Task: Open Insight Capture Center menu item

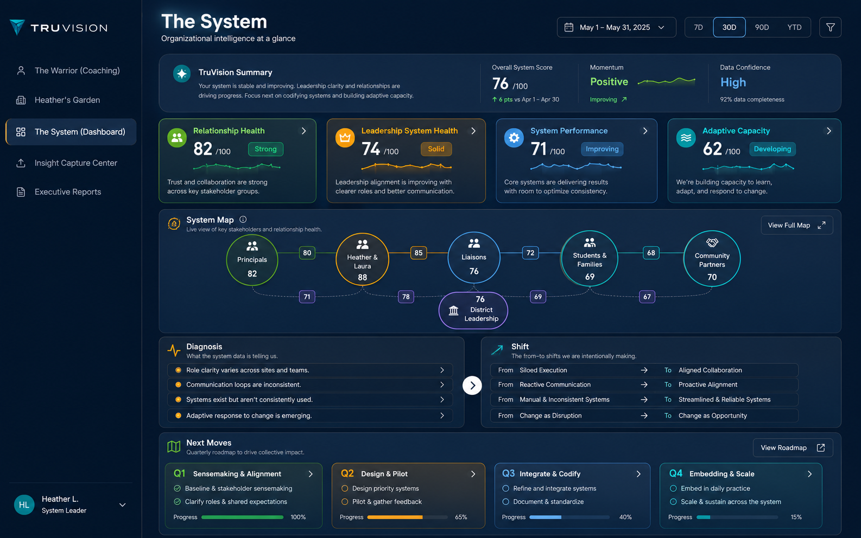Action: coord(71,163)
